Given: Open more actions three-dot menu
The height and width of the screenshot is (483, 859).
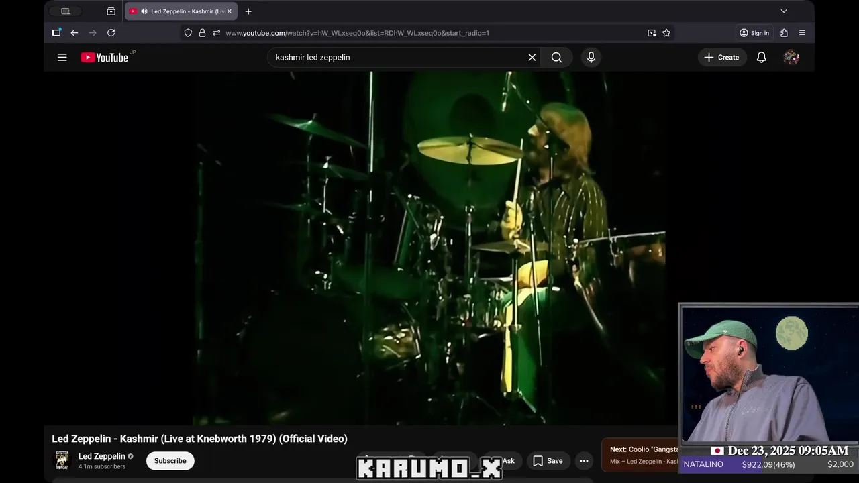Looking at the screenshot, I should click(584, 461).
